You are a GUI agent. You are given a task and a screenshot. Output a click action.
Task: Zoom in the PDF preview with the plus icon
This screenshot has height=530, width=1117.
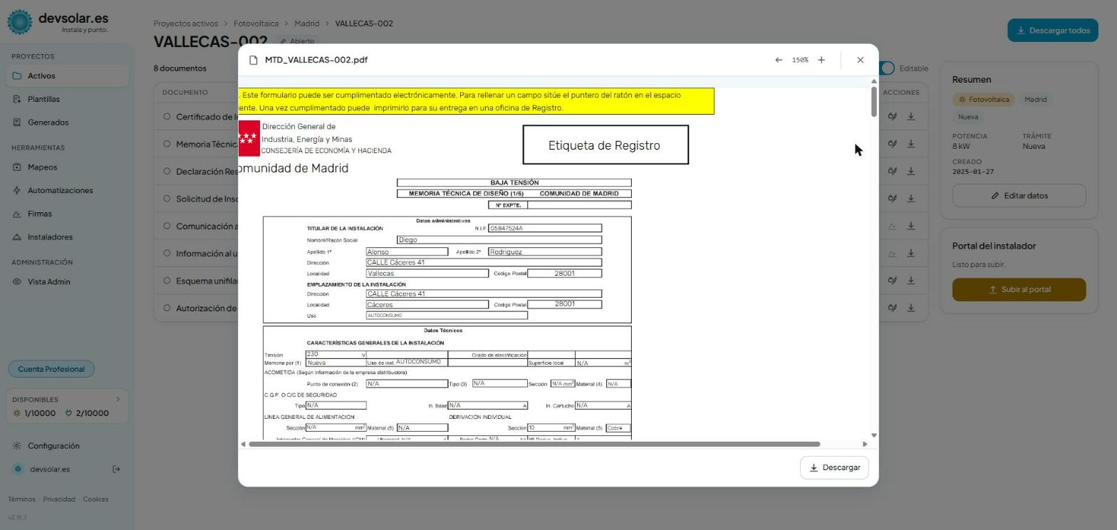[x=821, y=60]
